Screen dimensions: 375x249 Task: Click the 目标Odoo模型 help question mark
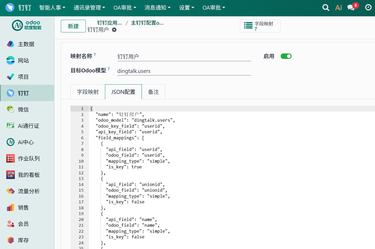pos(109,69)
